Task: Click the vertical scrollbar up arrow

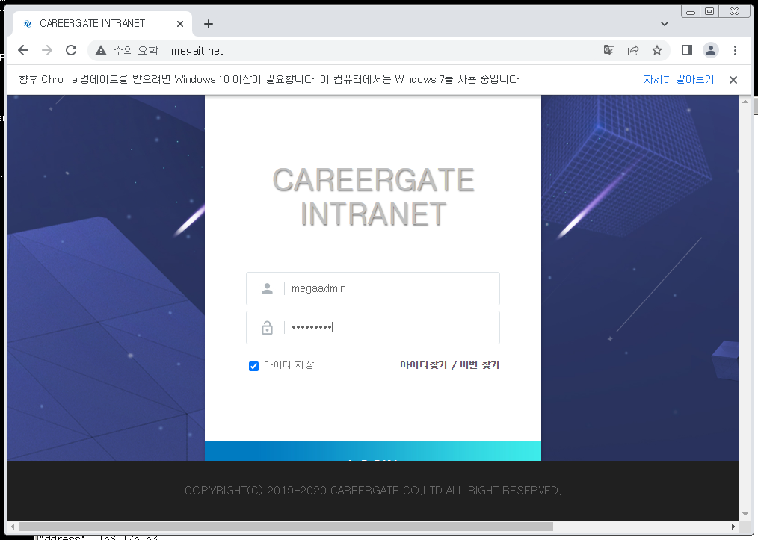Action: coord(745,102)
